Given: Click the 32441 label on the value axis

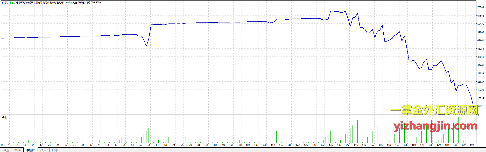Looking at the screenshot, I should pos(481,65).
